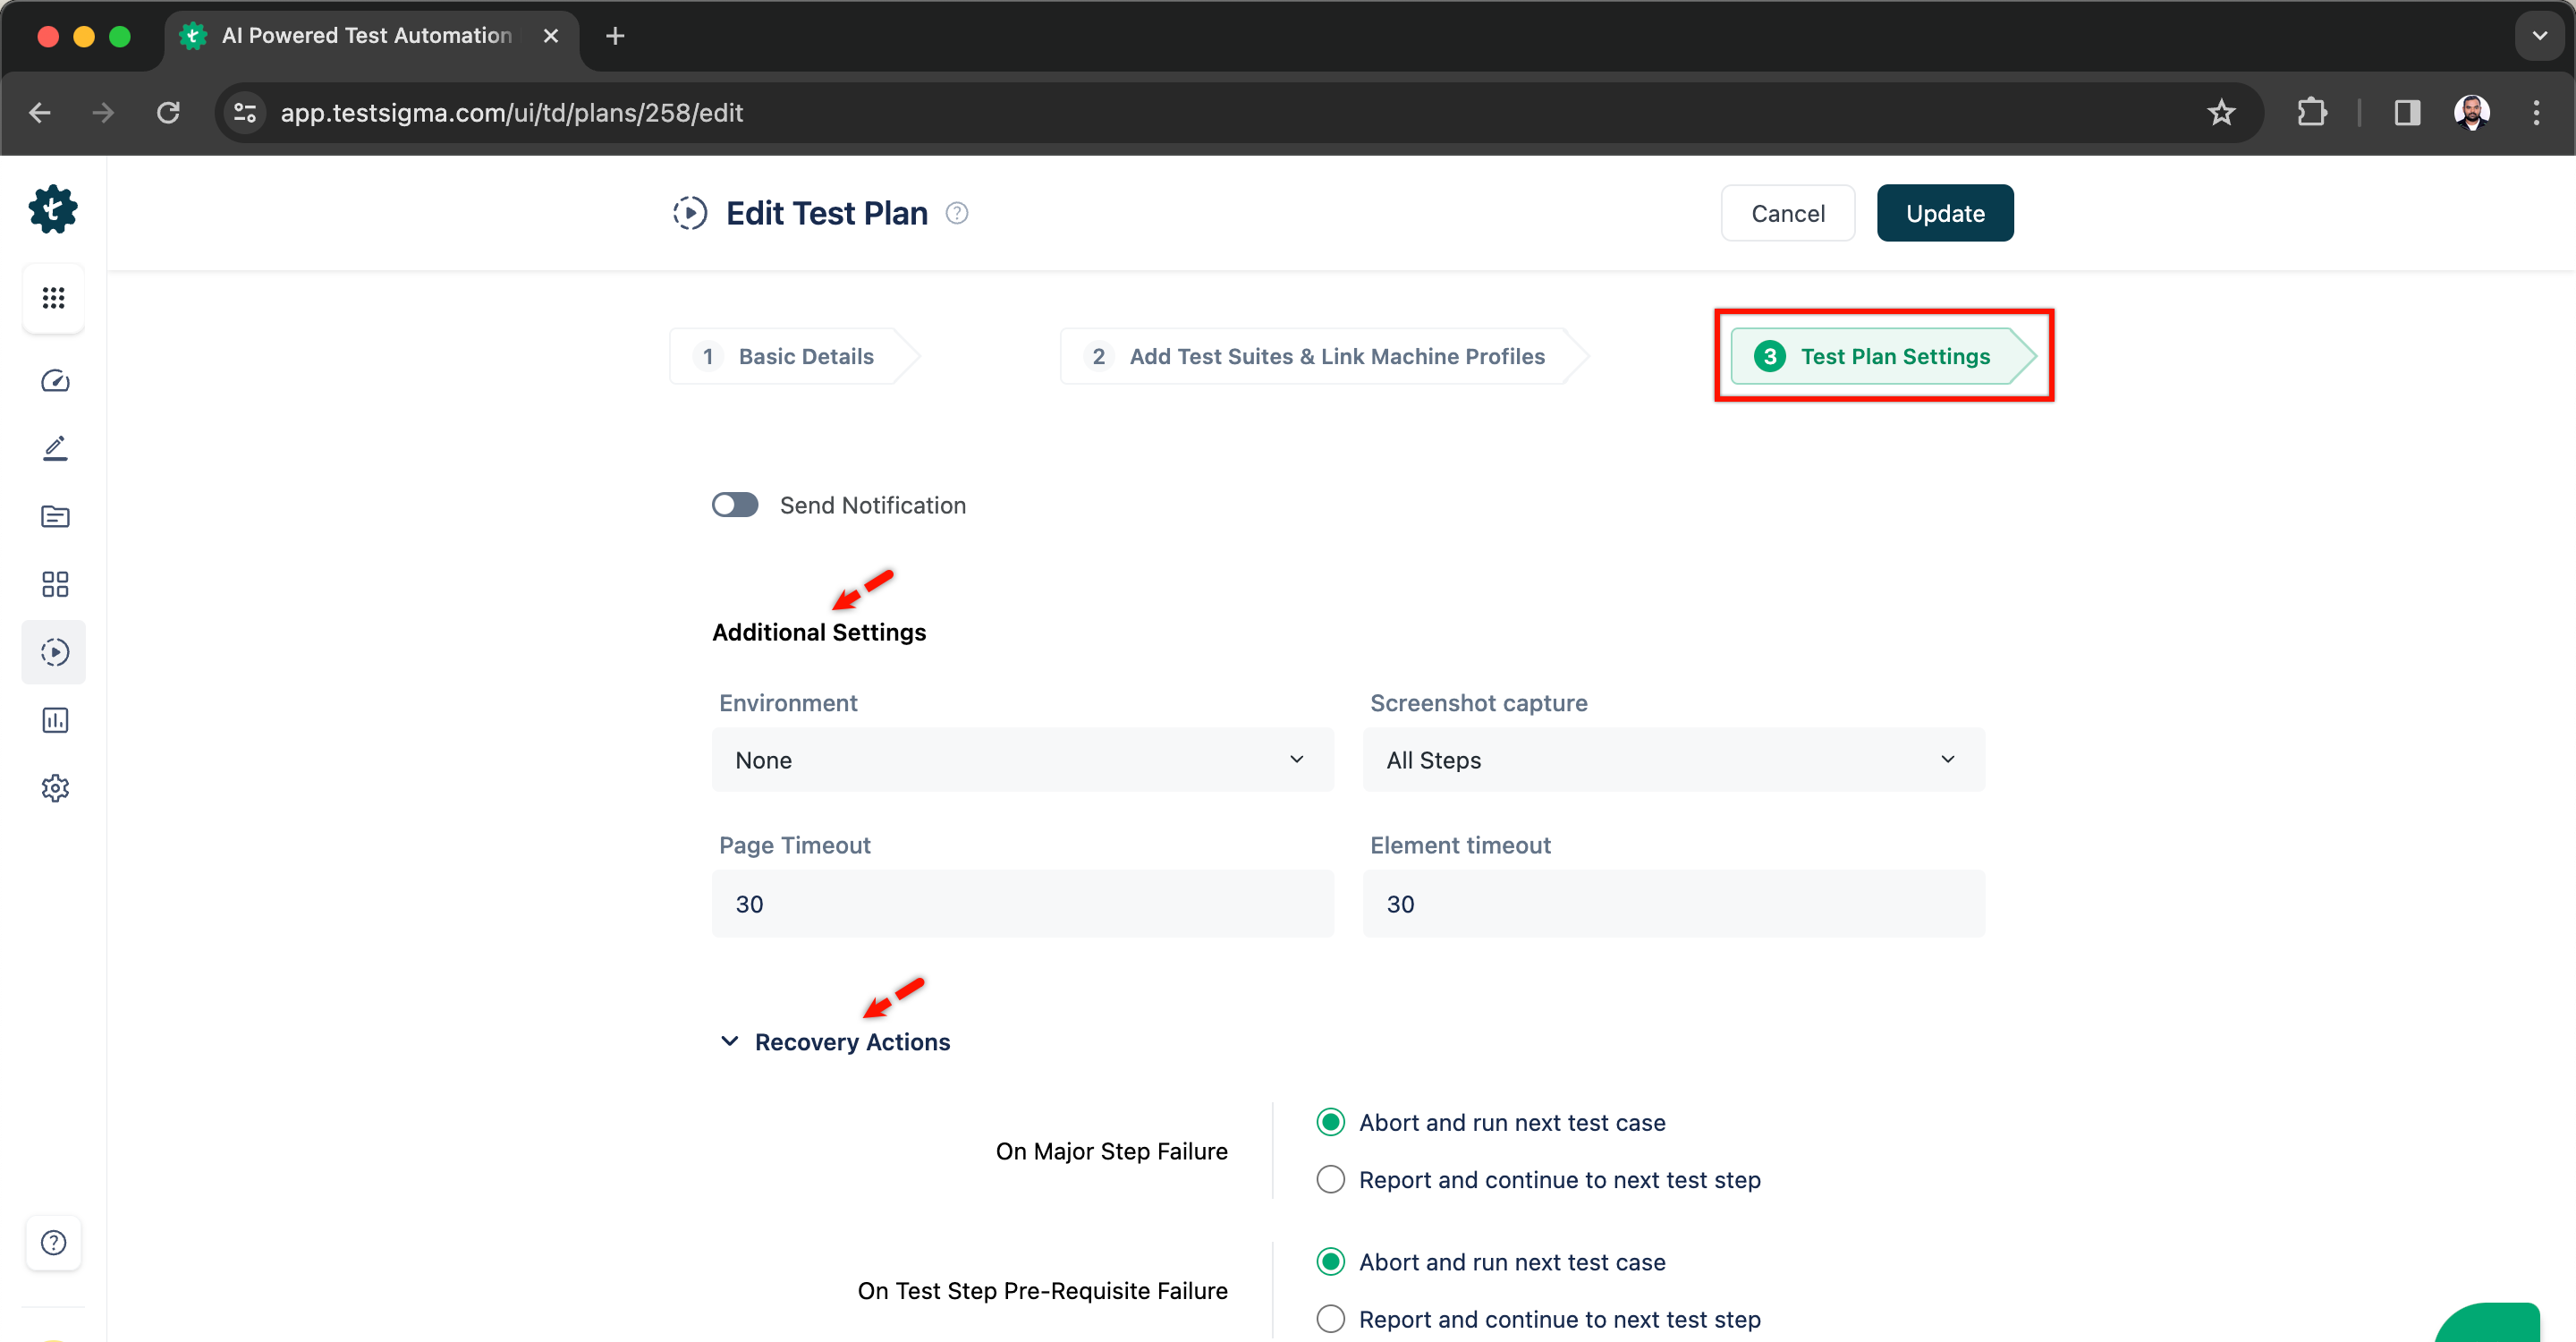2576x1342 pixels.
Task: Click the Update button
Action: (x=1944, y=213)
